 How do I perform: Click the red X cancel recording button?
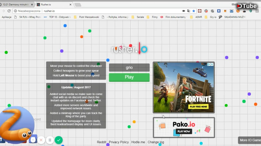(x=41, y=140)
